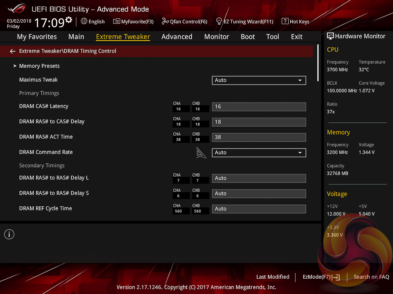393x294 pixels.
Task: Click the back arrow in breadcrumb
Action: click(13, 51)
